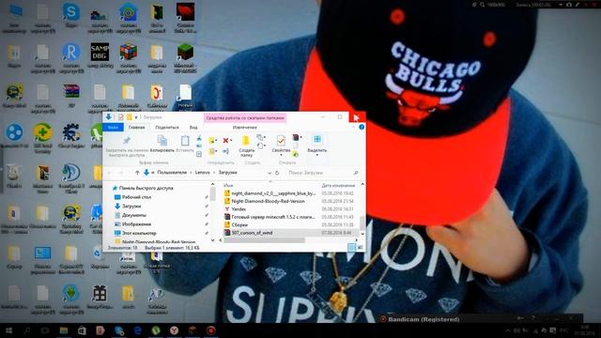Viewport: 601px width, 338px height.
Task: Select Рабочий стол in navigation pane
Action: tap(136, 197)
